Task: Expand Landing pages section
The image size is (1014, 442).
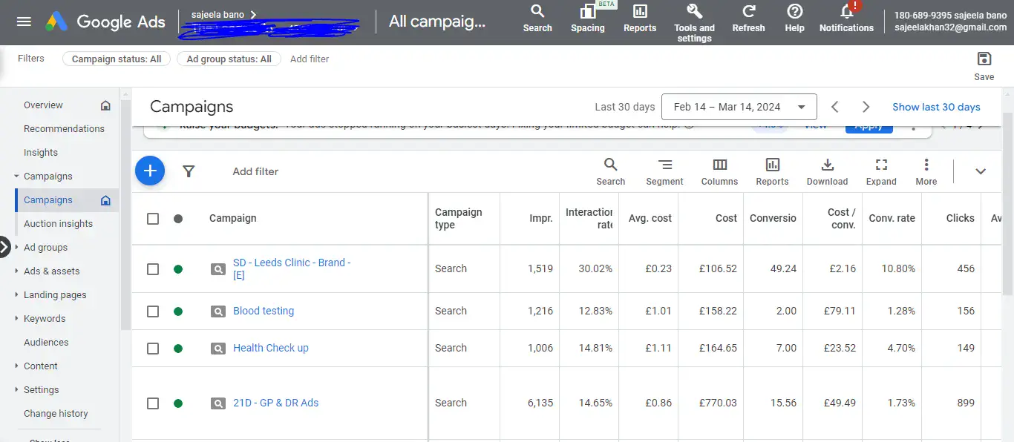Action: coord(16,295)
